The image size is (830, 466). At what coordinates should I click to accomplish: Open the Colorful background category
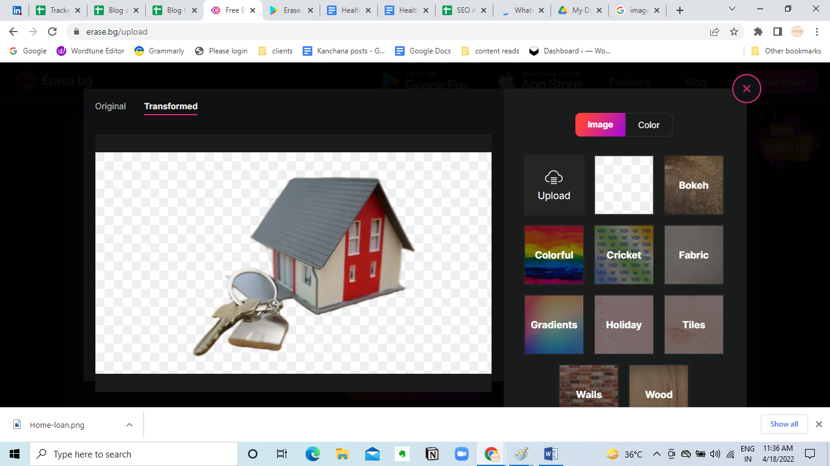click(x=554, y=255)
